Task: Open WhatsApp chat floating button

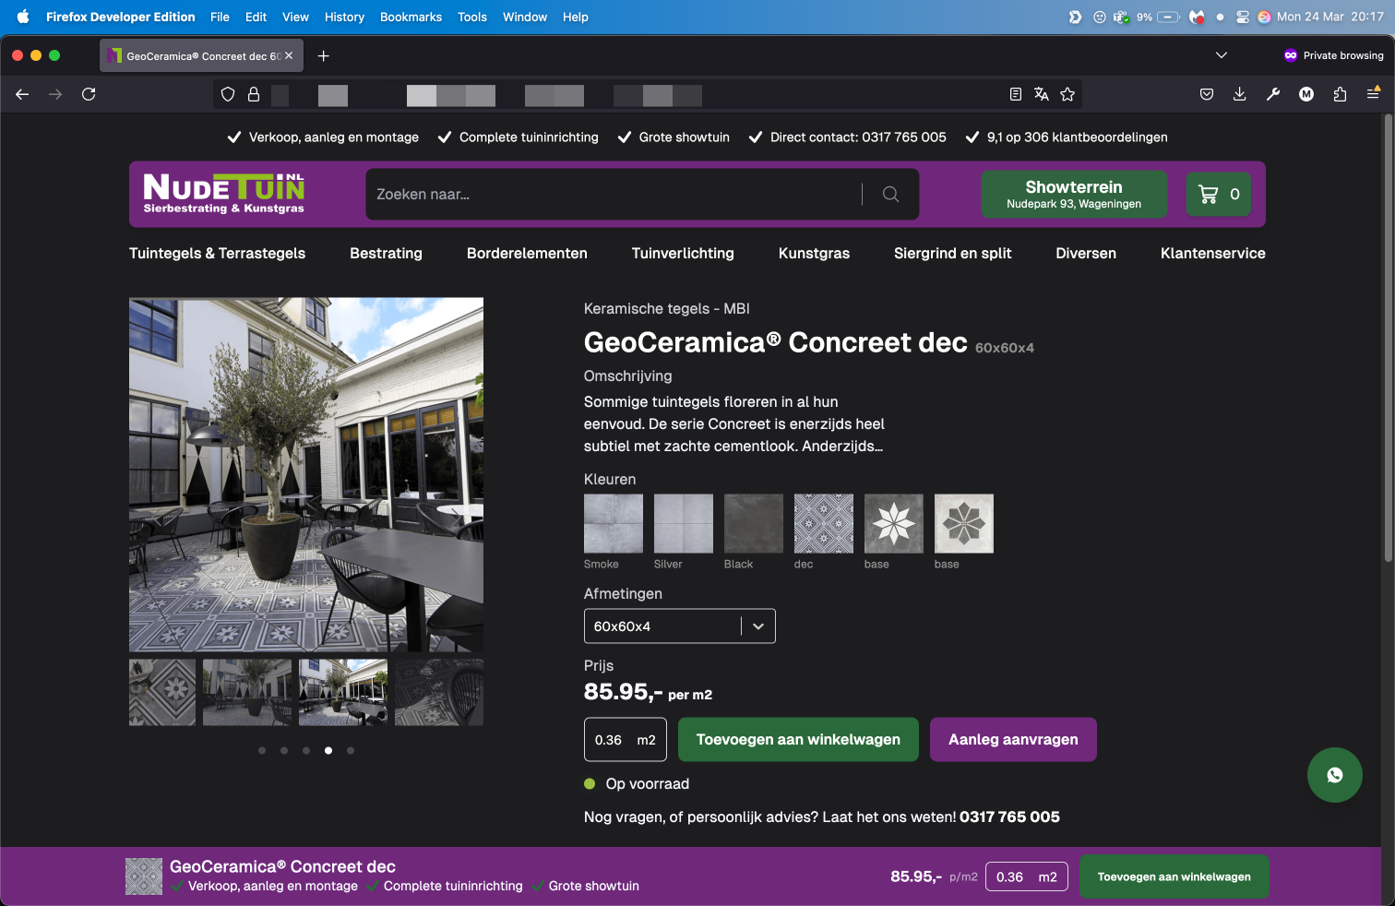Action: pyautogui.click(x=1334, y=775)
